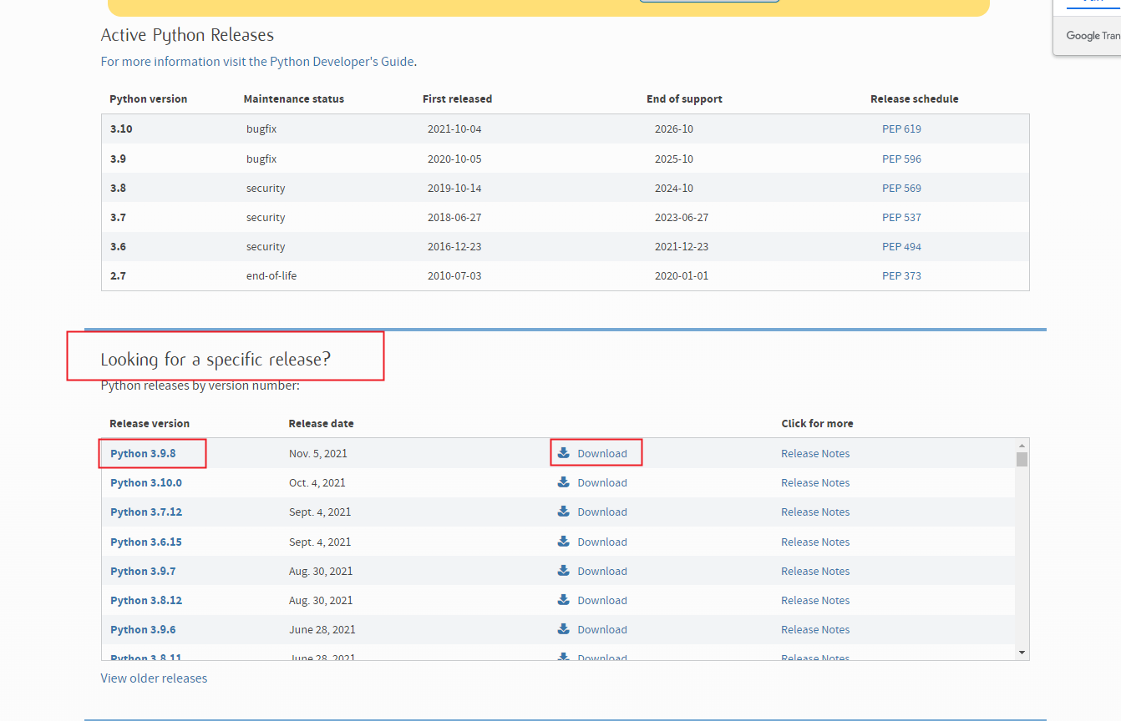This screenshot has height=721, width=1121.
Task: Open the PEP 619 release schedule
Action: [901, 129]
